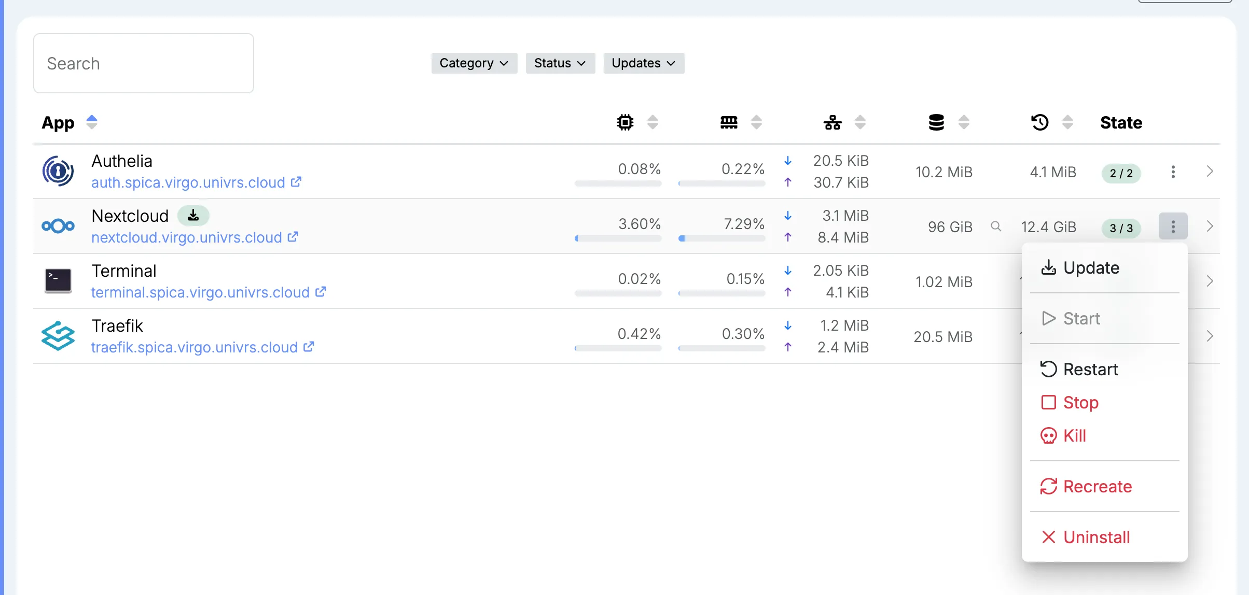Screen dimensions: 1249x595
Task: Toggle sort arrows for CPU column
Action: pyautogui.click(x=653, y=122)
